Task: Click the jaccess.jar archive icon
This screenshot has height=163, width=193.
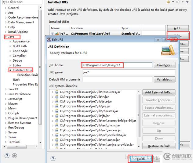Action: (57, 130)
